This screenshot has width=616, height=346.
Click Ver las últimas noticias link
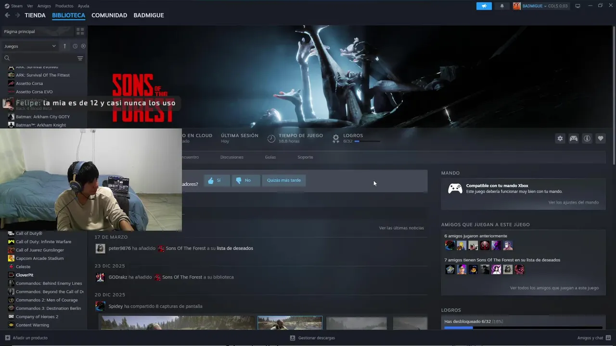pyautogui.click(x=401, y=228)
